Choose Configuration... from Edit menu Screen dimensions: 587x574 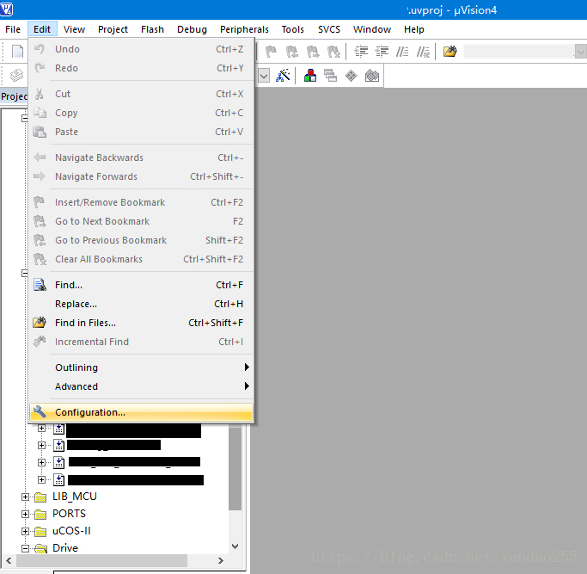point(141,412)
